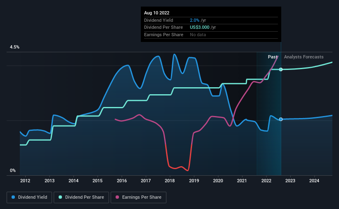The height and width of the screenshot is (209, 339).
Task: Click the 2020 x-axis label
Action: (x=218, y=181)
